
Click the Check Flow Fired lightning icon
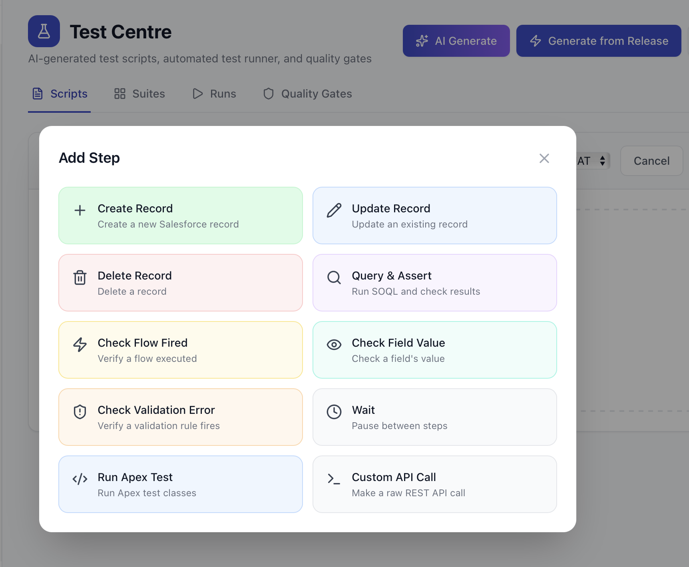point(80,345)
